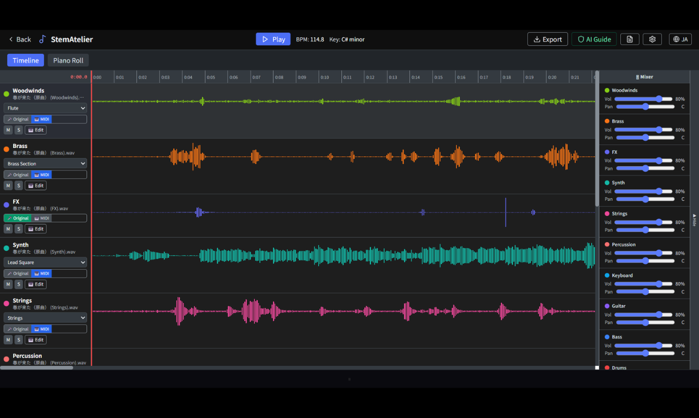Mute the FX track

[8, 229]
